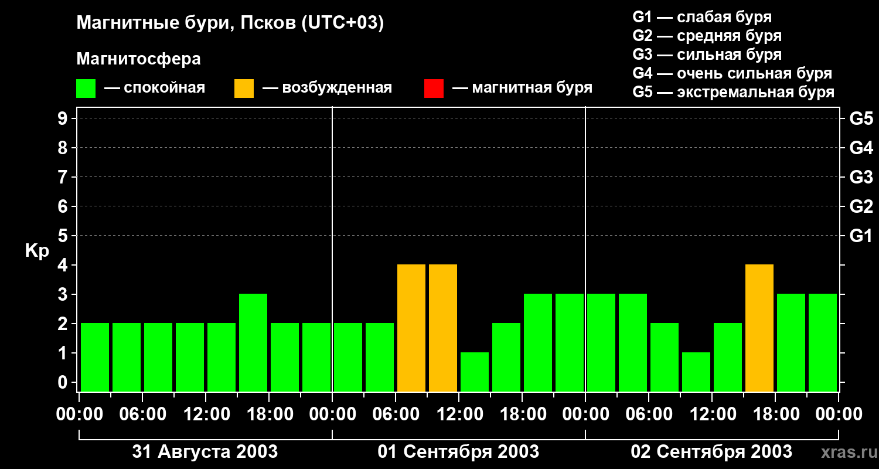Click "06:00" time label under 02 Сентября
Screen dimensions: 879x469
(649, 414)
